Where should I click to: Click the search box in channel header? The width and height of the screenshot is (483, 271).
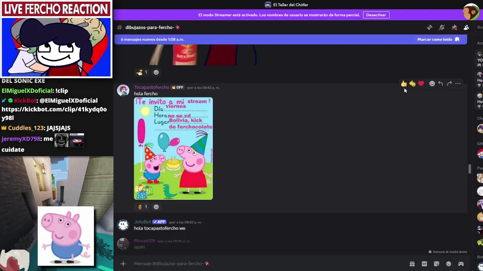[x=480, y=27]
